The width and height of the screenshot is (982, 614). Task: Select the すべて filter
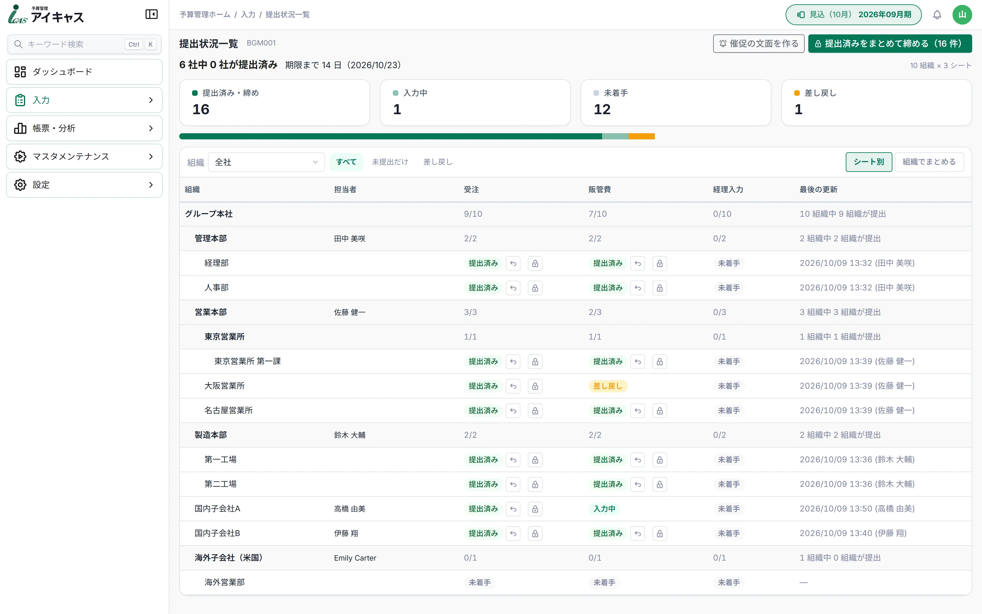346,162
